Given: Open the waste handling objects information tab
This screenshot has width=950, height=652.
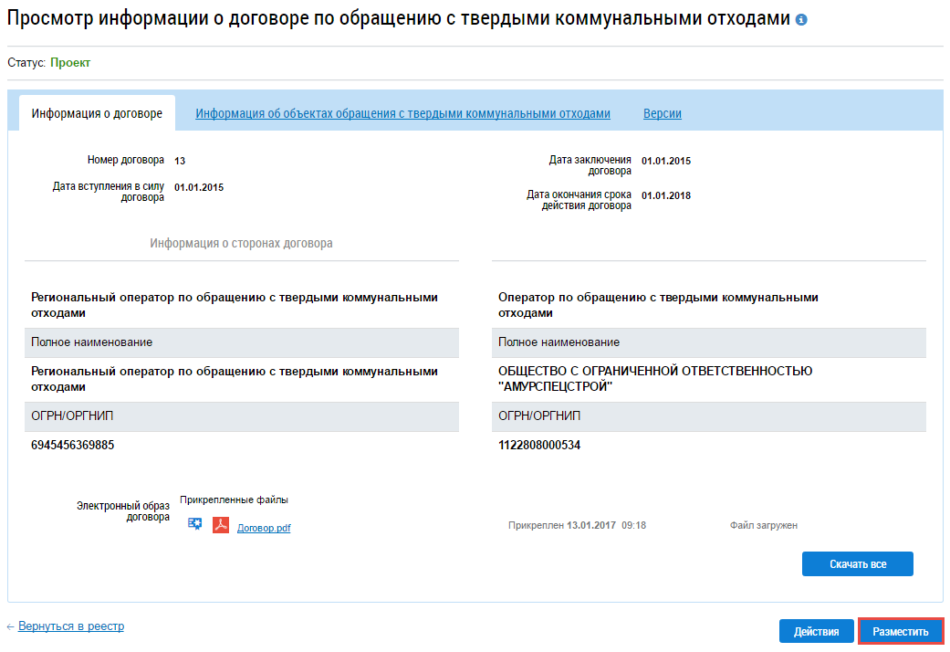Looking at the screenshot, I should pos(402,114).
